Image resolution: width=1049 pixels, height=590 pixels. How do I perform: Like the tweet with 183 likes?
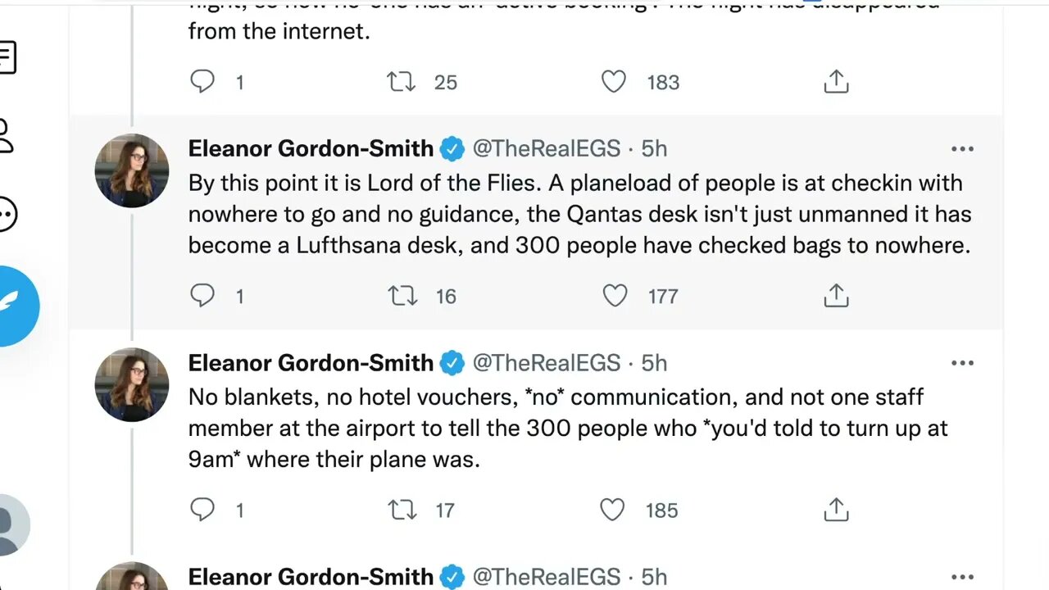614,82
